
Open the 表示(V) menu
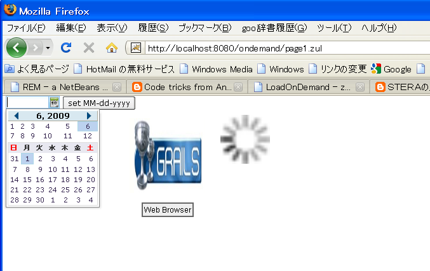pyautogui.click(x=112, y=28)
